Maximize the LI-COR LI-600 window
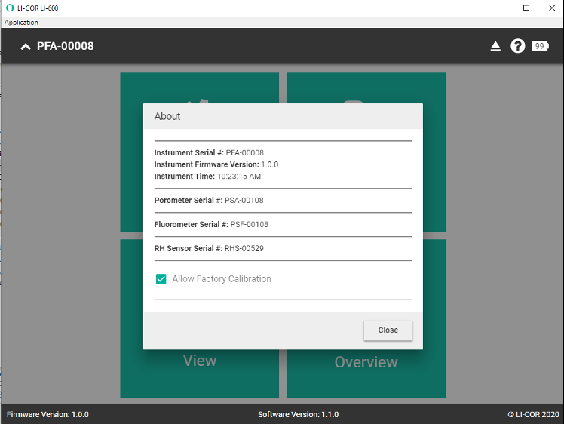 pyautogui.click(x=526, y=8)
